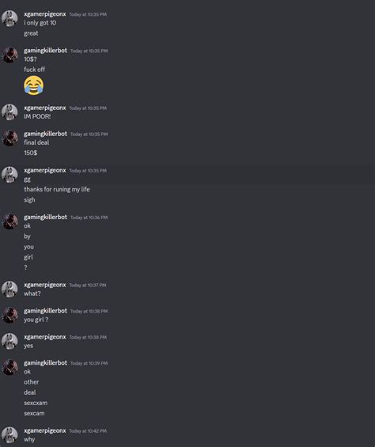
Task: Select the '150$' message
Action: coord(31,153)
